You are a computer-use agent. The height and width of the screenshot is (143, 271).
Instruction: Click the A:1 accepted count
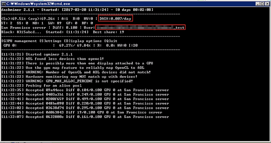pos(65,18)
